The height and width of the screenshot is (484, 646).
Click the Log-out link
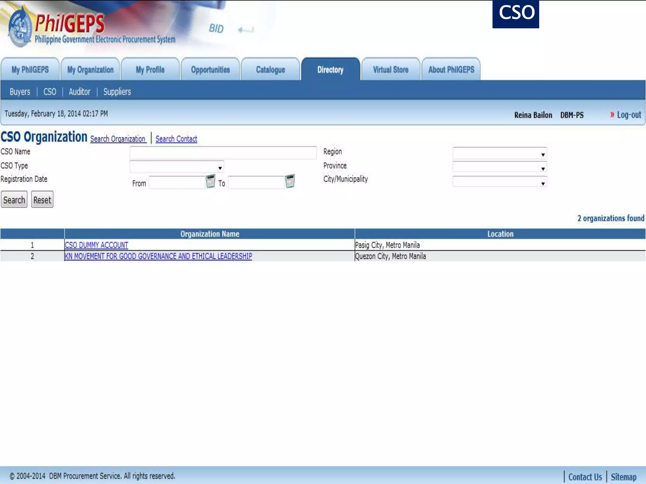[x=629, y=115]
